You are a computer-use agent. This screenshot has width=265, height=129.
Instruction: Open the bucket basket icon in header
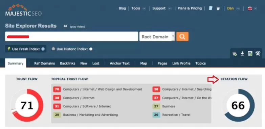click(218, 8)
